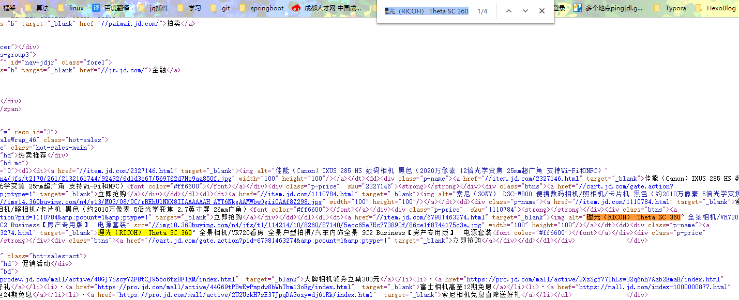
Task: Open the HexoBlog bookmark folder
Action: (715, 8)
